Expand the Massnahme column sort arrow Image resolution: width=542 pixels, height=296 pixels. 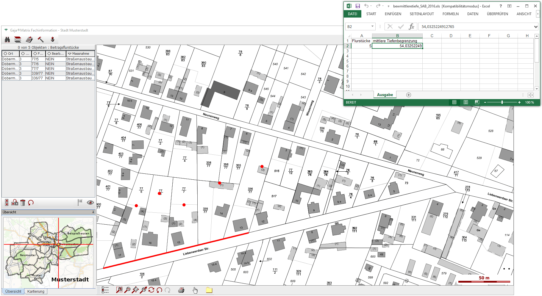click(x=70, y=54)
